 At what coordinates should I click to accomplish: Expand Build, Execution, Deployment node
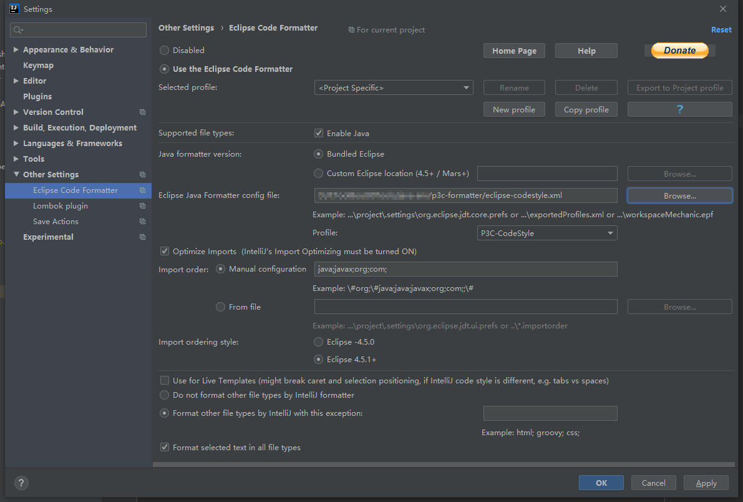[x=16, y=127]
